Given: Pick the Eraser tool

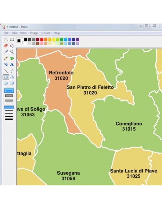Looking at the screenshot, I should coord(6,46).
